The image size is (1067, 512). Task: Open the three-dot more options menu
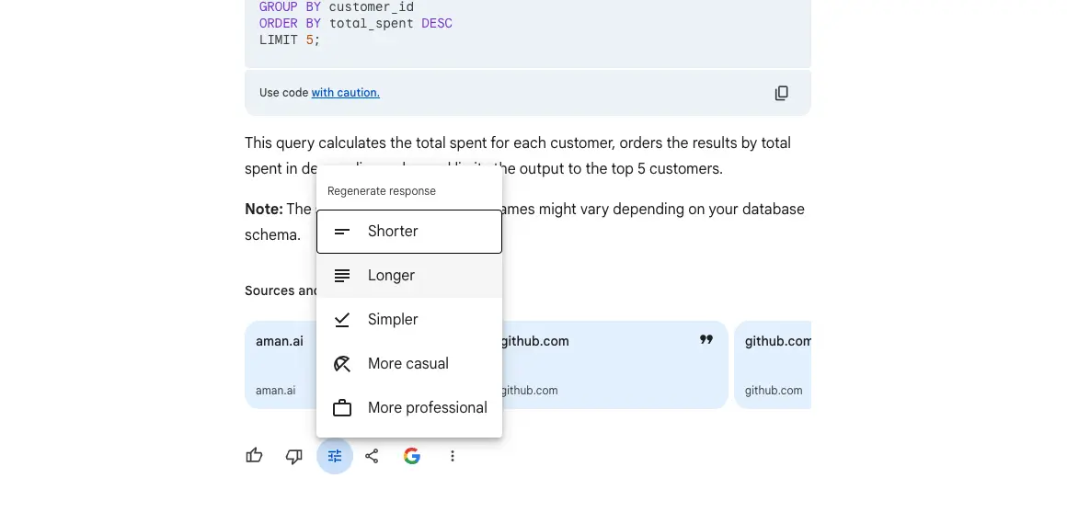pos(452,456)
